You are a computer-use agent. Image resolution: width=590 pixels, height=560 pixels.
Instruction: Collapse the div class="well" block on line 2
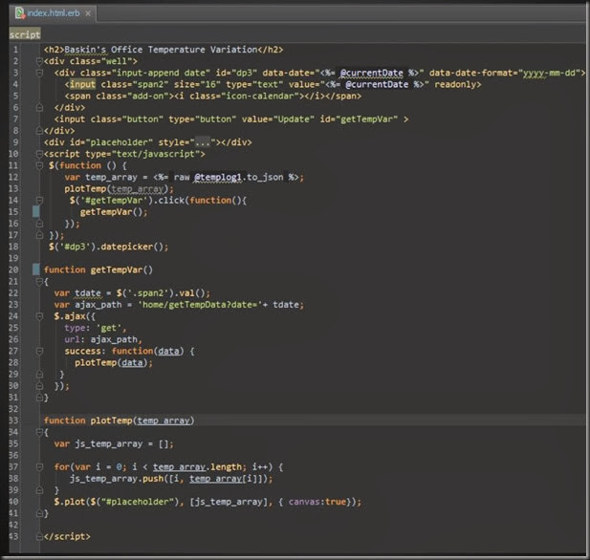coord(39,60)
